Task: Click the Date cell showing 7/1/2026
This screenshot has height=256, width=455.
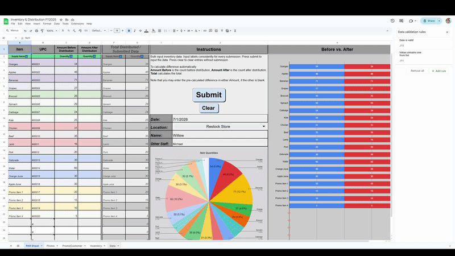Action: click(219, 119)
